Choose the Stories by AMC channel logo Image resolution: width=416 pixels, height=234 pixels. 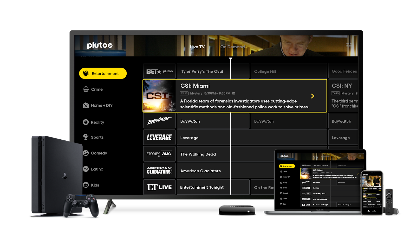coord(159,154)
